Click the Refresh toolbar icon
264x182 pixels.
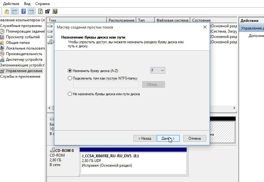[x=40, y=12]
